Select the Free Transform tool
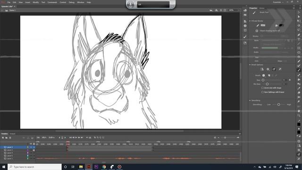Screen dimensions: 302x170 (x=299, y=21)
